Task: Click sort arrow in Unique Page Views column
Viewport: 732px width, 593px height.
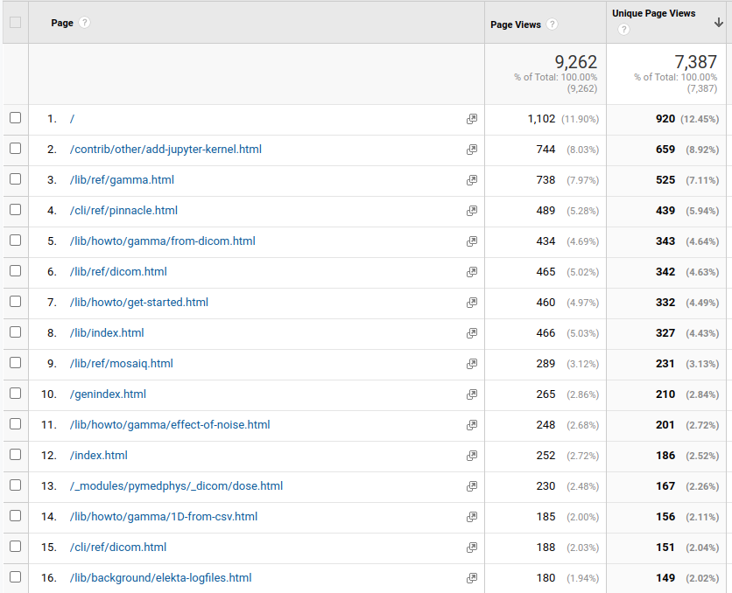Action: pyautogui.click(x=719, y=23)
